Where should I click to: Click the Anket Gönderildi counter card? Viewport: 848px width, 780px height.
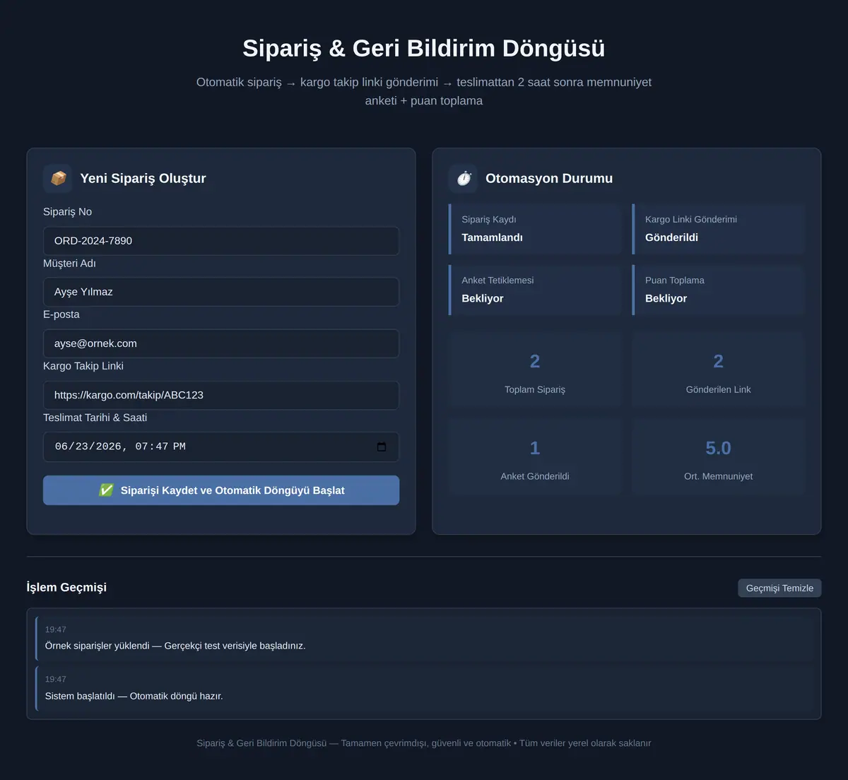[535, 456]
